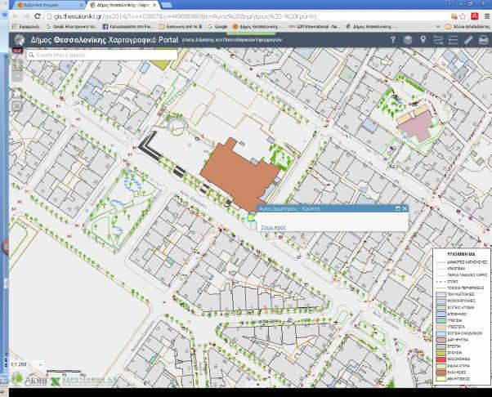This screenshot has width=492, height=397.
Task: Open the Gmail bookmark
Action: (72, 27)
